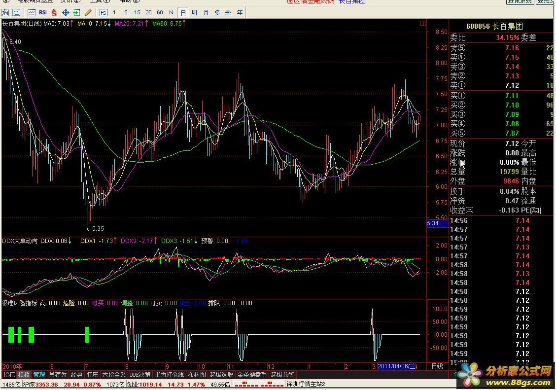Viewport: 556px width, 390px height.
Task: Switch to 多 multi-day period
Action: [217, 13]
